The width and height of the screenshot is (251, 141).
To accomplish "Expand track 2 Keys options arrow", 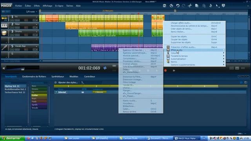I will point(36,24).
